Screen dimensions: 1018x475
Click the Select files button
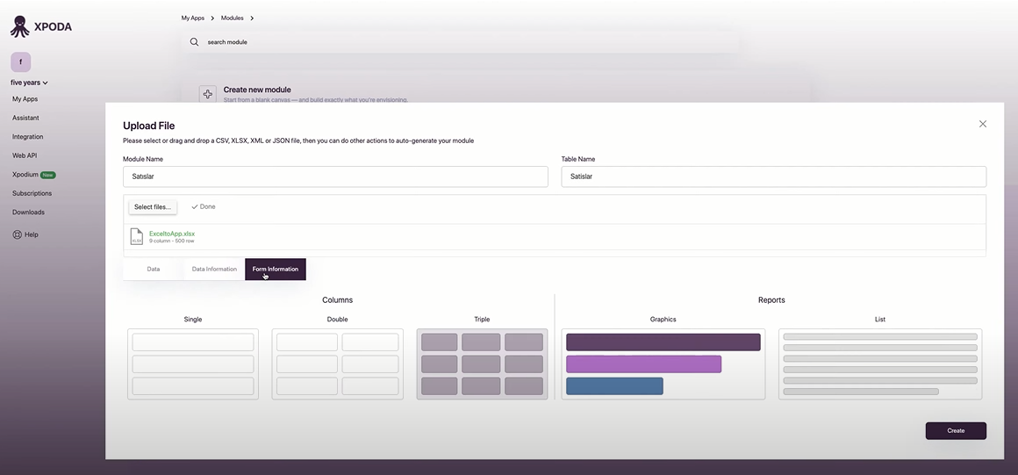pos(153,206)
